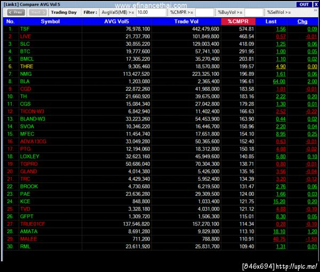Select the NMG symbol
This screenshot has height=272, width=320.
(x=26, y=74)
